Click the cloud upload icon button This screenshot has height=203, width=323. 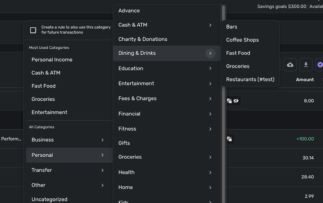(x=290, y=64)
